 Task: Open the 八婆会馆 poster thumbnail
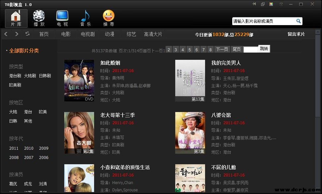[x=190, y=133]
